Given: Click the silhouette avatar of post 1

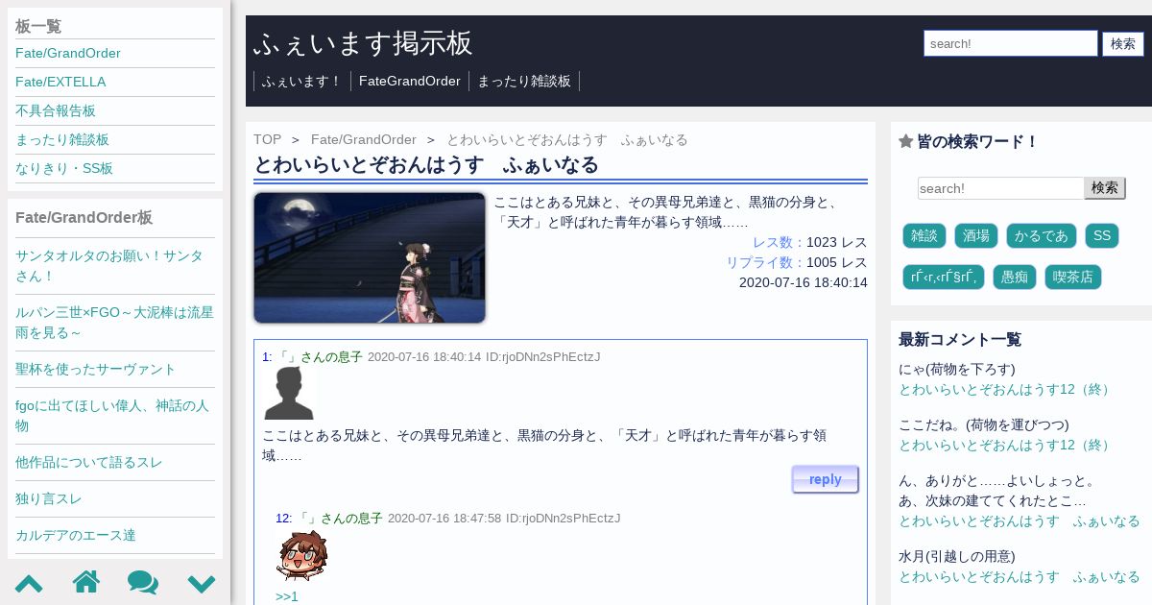Looking at the screenshot, I should click(x=289, y=392).
